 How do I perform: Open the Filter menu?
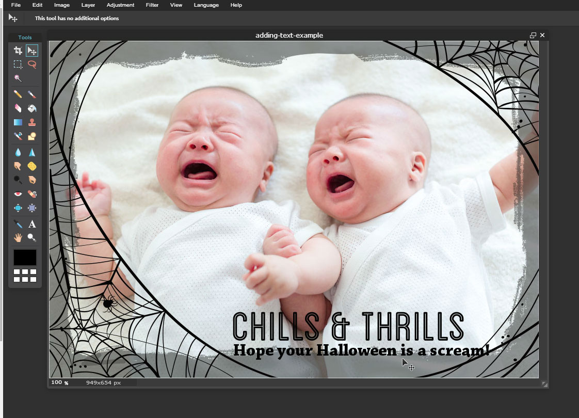click(x=152, y=5)
